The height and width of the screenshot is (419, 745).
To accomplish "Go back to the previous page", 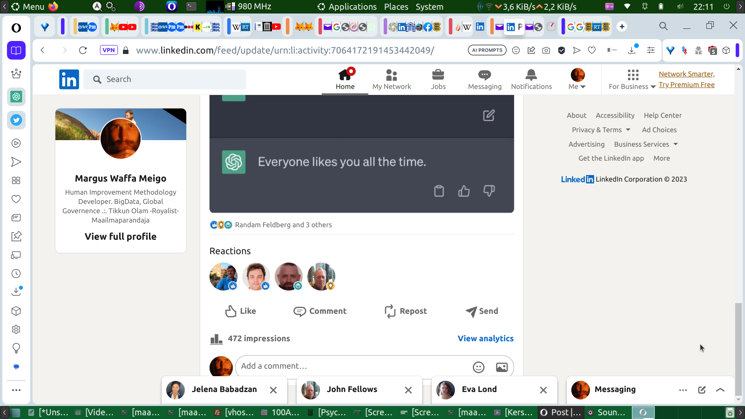I will pos(42,50).
